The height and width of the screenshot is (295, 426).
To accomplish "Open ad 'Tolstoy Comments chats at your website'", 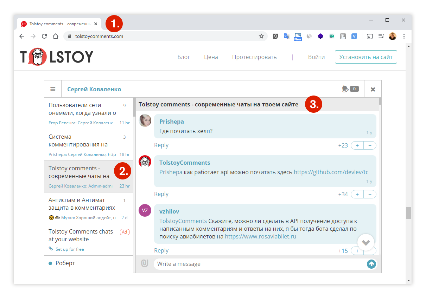I will (x=89, y=240).
